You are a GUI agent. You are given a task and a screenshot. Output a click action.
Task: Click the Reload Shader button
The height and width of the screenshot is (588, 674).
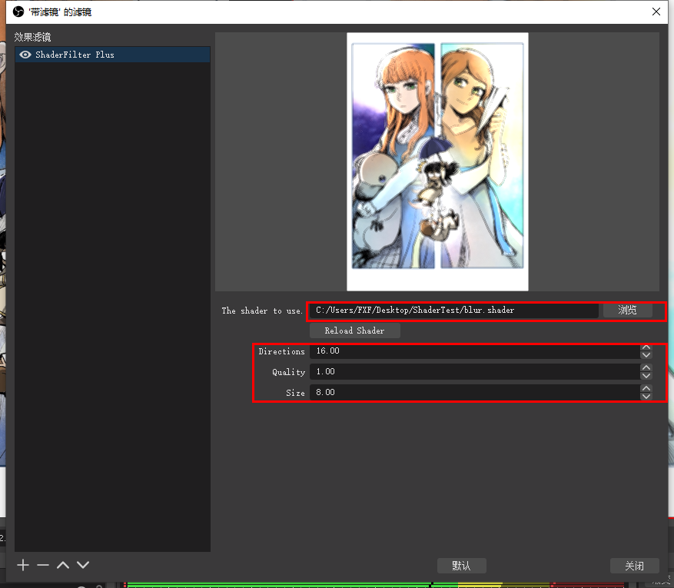pyautogui.click(x=354, y=331)
